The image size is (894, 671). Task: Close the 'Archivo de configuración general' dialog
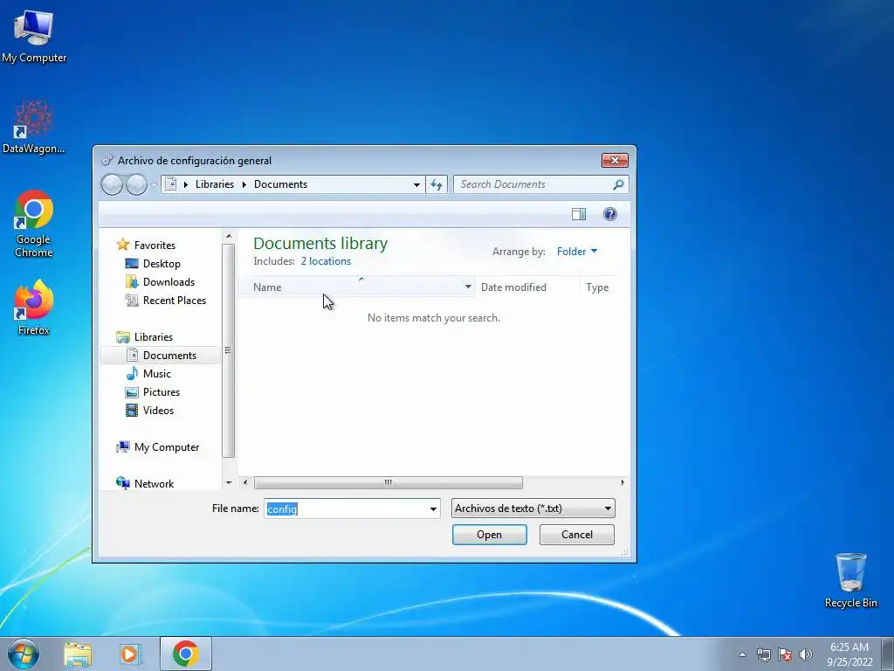(x=615, y=161)
